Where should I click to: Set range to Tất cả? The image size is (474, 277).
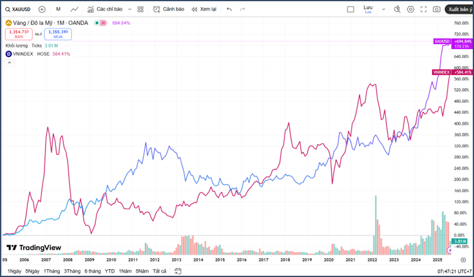[x=159, y=271]
